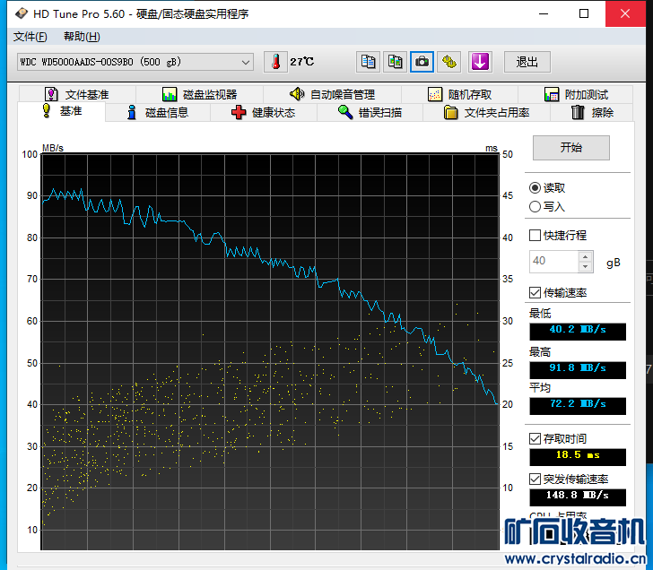Image resolution: width=653 pixels, height=570 pixels.
Task: Open the 擦除 tab
Action: point(591,113)
